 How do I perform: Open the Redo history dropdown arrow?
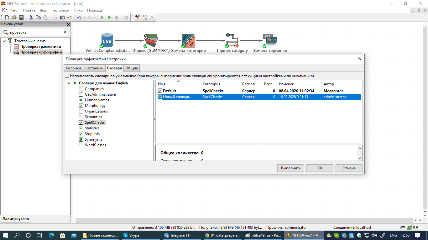pos(94,17)
